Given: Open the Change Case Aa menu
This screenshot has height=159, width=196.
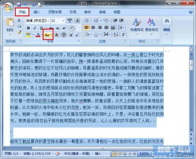Looking at the screenshot, I should pos(48,35).
